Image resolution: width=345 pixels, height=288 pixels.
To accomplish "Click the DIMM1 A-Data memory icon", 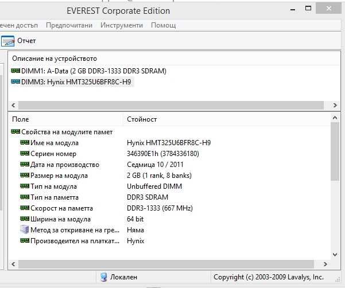I will [15, 71].
